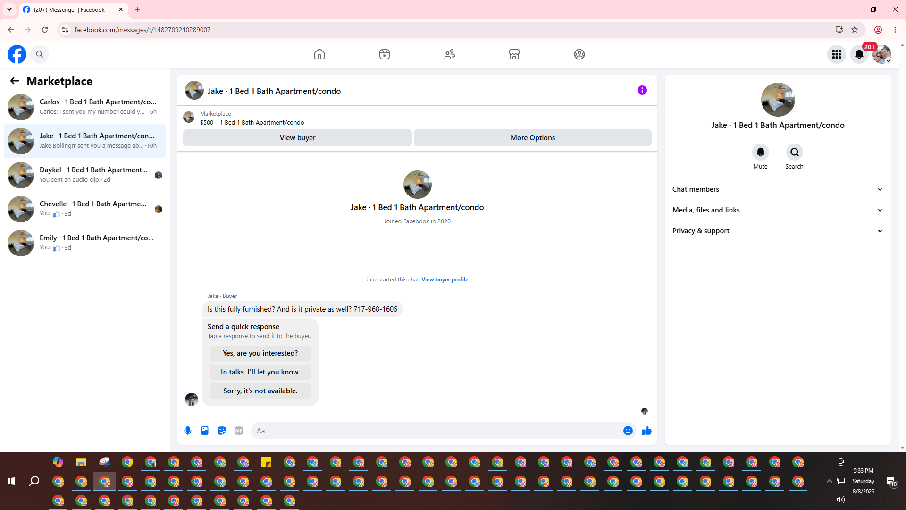
Task: Open the Windows Start menu
Action: [11, 481]
